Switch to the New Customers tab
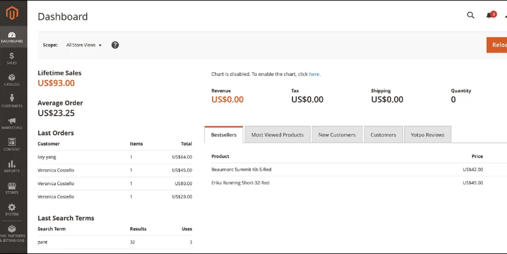Viewport: 507px width, 254px height. click(337, 135)
